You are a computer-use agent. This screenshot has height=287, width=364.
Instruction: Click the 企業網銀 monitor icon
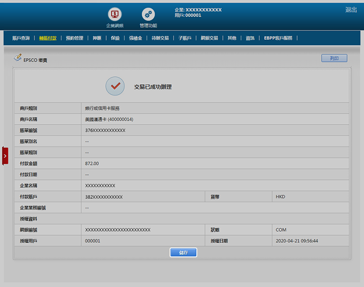(x=115, y=14)
